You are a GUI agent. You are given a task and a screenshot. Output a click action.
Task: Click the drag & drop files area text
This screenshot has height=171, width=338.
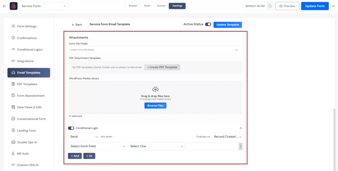pyautogui.click(x=155, y=96)
